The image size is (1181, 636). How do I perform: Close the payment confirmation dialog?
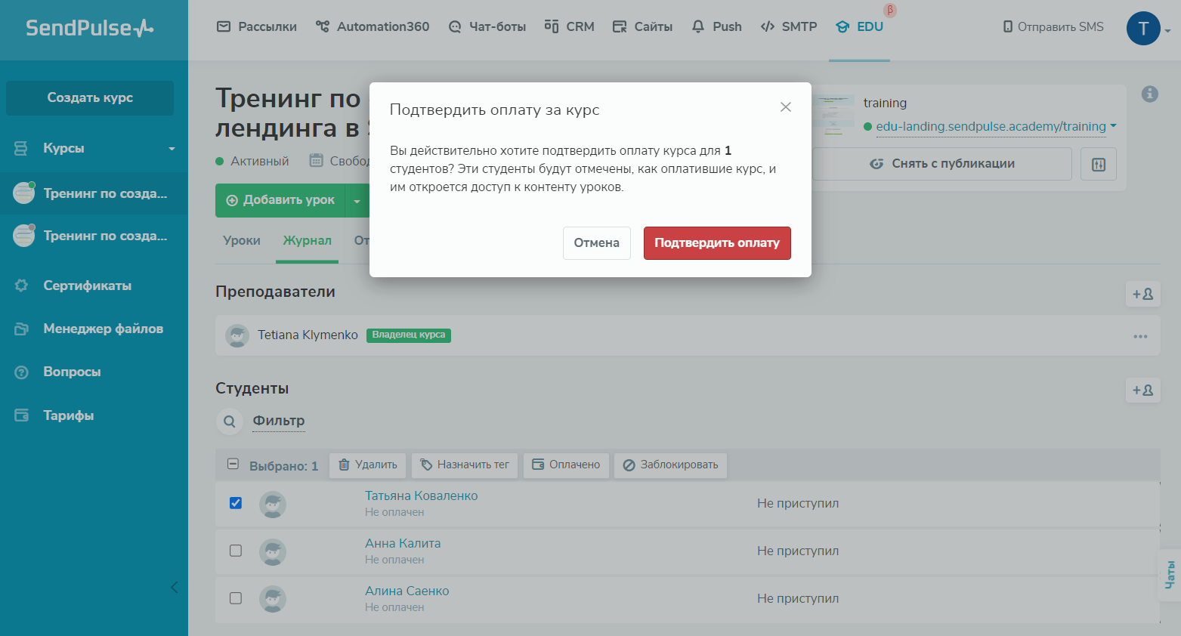point(785,107)
